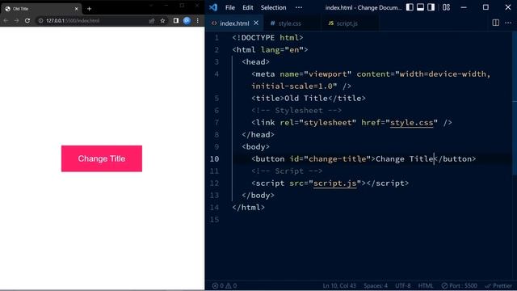Toggle the bottom panel layout
Image resolution: width=517 pixels, height=291 pixels.
pyautogui.click(x=420, y=7)
